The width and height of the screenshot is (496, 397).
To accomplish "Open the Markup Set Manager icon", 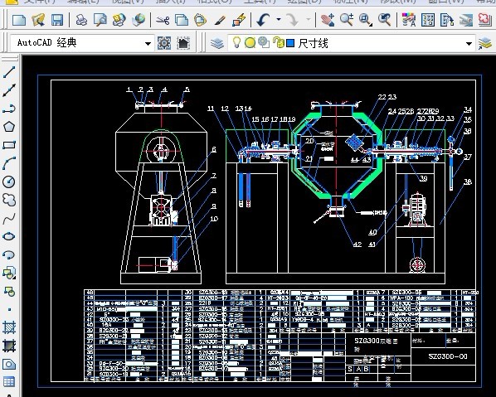I will click(485, 20).
